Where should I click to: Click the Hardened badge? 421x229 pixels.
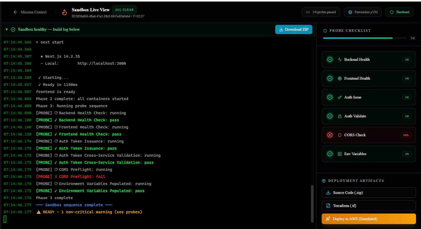coord(399,12)
